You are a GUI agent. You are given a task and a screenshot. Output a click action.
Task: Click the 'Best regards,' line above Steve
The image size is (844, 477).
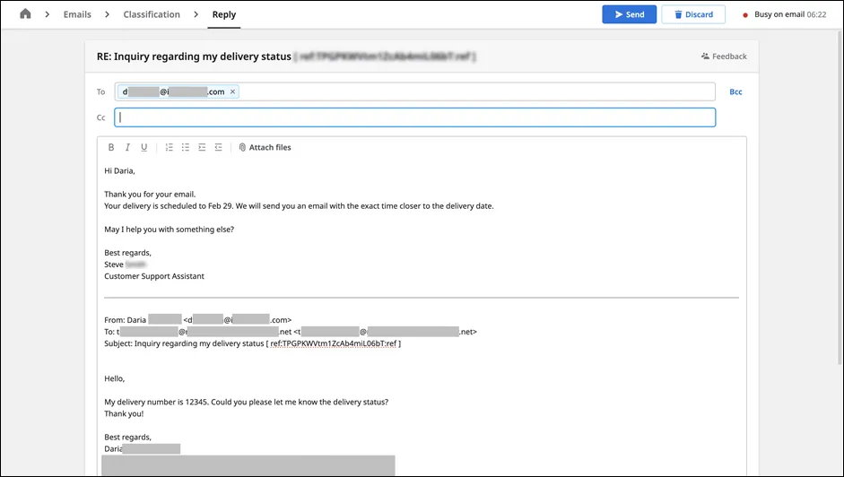pyautogui.click(x=127, y=253)
